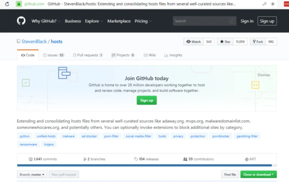Image resolution: width=289 pixels, height=182 pixels.
Task: Dismiss the Join GitHub today banner
Action: (264, 75)
